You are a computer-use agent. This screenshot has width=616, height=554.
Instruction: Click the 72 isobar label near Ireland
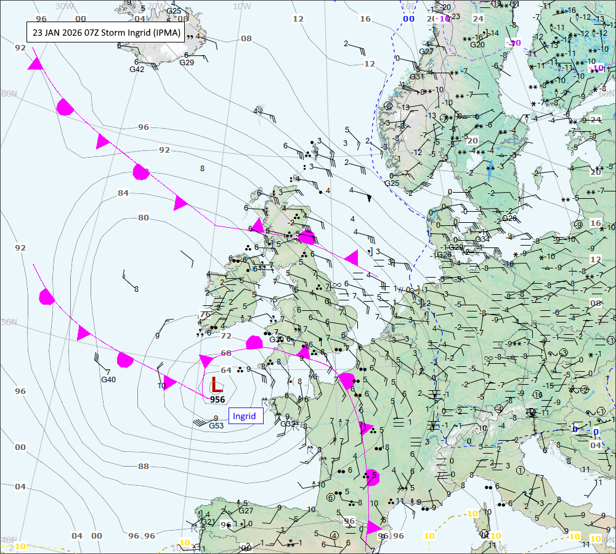[x=226, y=335]
